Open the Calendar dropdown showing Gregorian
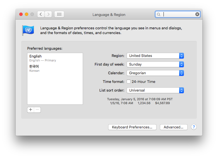 [155, 73]
